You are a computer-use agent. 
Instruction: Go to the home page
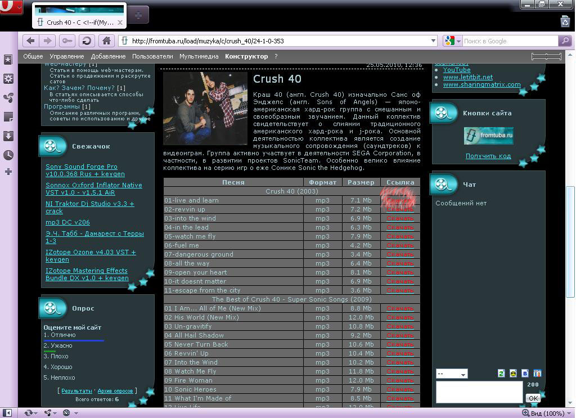click(106, 41)
